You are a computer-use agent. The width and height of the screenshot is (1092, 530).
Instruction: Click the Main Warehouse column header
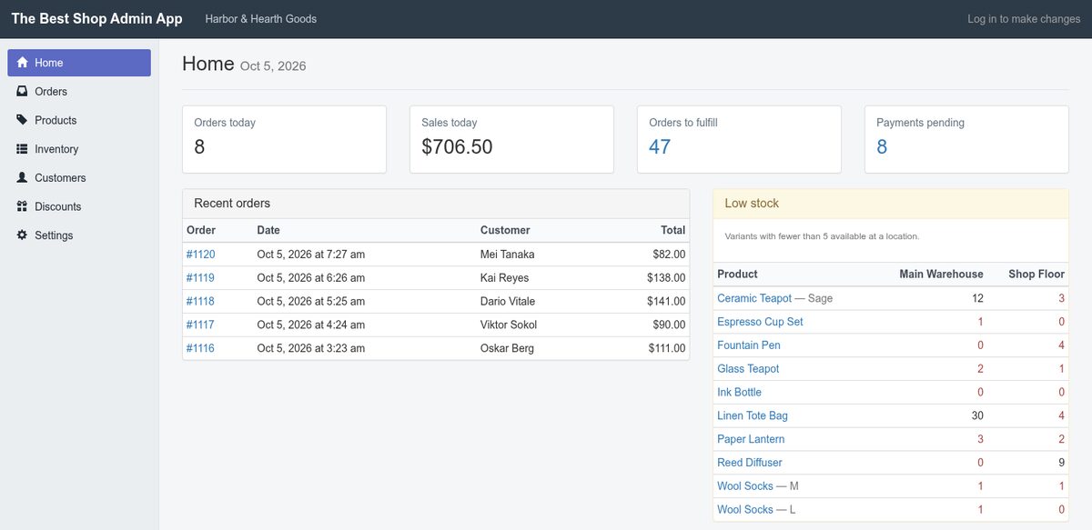click(x=941, y=274)
